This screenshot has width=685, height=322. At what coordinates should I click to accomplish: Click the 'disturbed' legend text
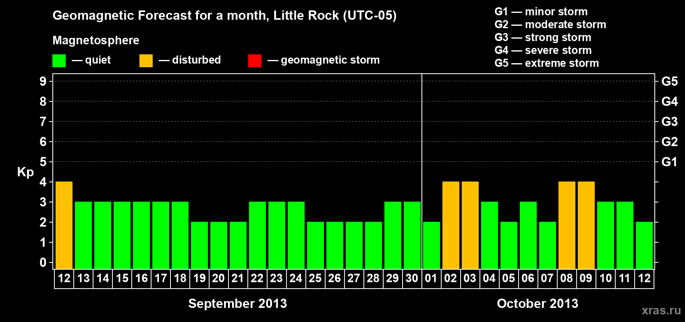[x=197, y=60]
